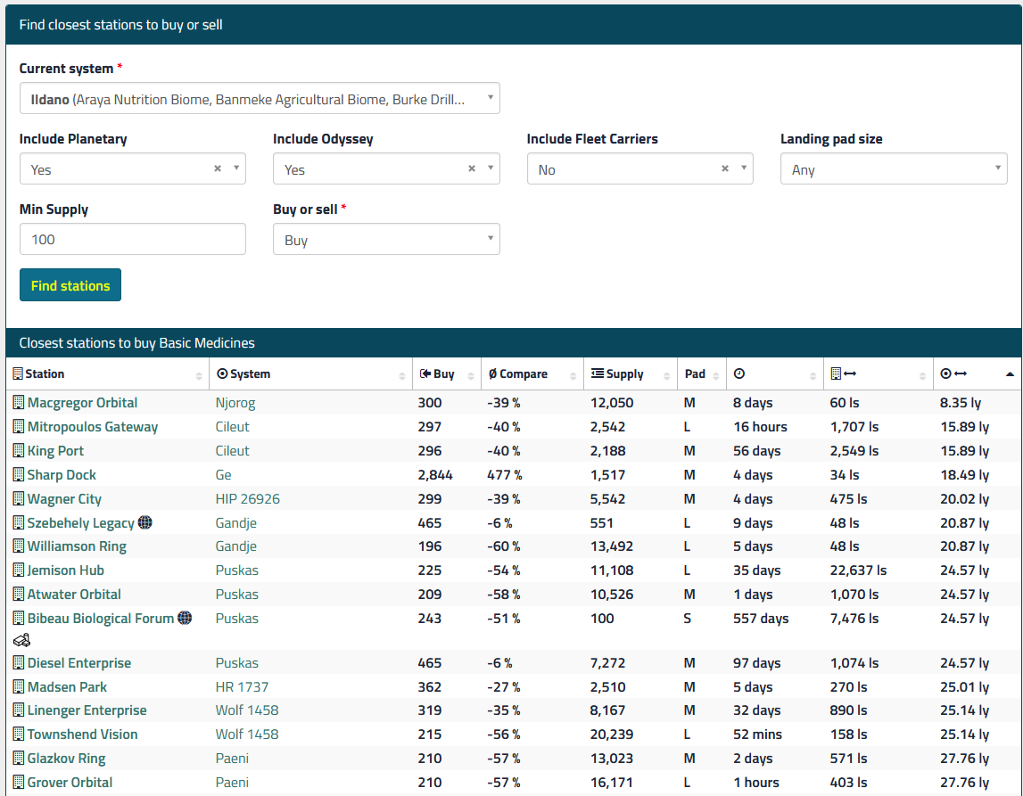
Task: Clear the Include Planetary selection with its x
Action: [x=218, y=168]
